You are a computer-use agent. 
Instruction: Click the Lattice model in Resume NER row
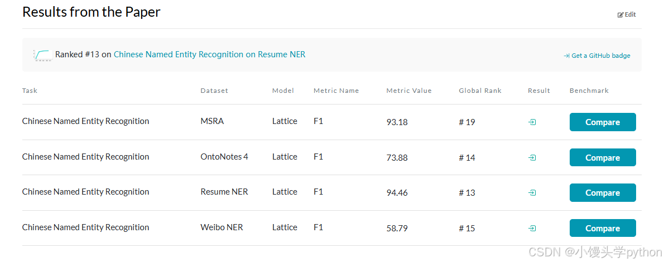click(285, 192)
